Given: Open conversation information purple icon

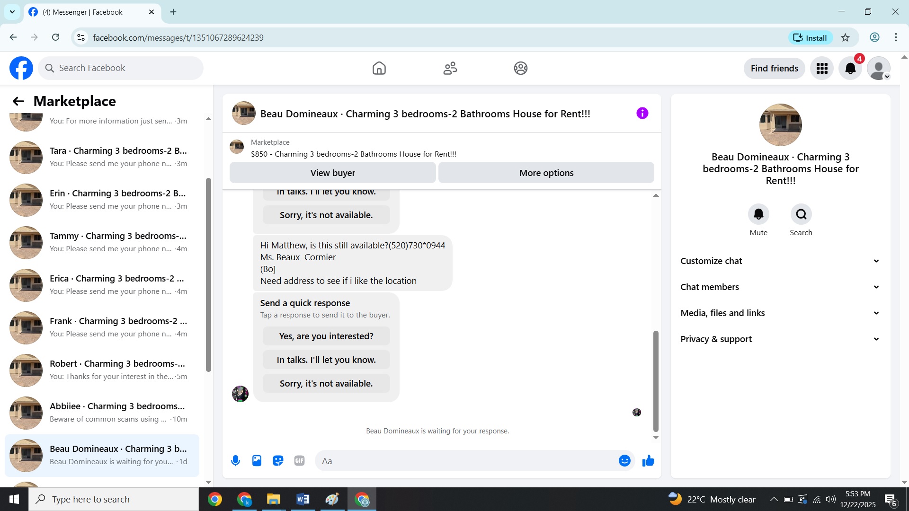Looking at the screenshot, I should [x=642, y=113].
